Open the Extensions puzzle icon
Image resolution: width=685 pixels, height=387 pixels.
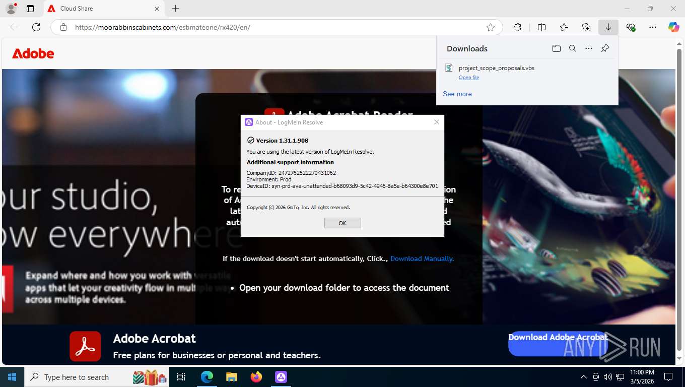point(517,27)
